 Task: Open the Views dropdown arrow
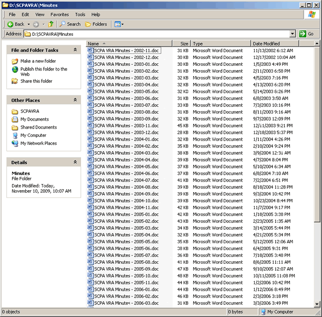pos(123,24)
